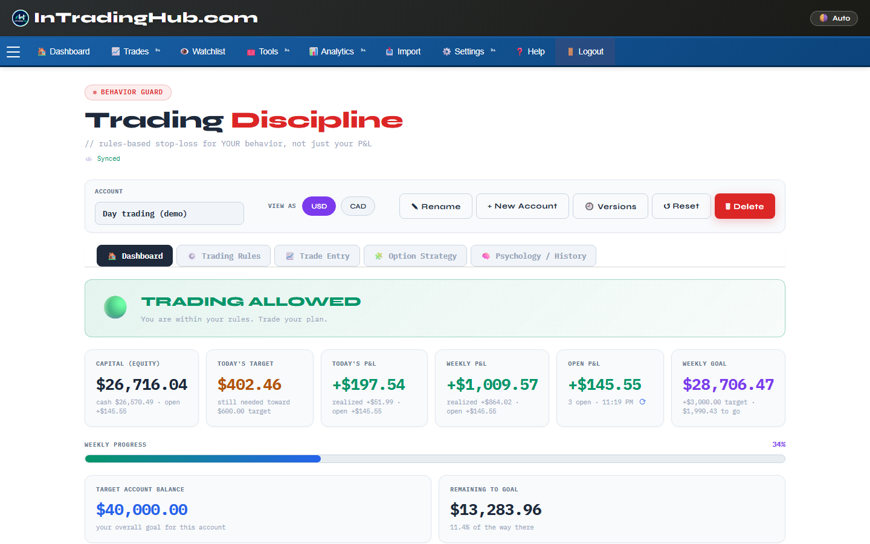The width and height of the screenshot is (870, 544).
Task: Expand the Trades menu arrow
Action: 158,51
